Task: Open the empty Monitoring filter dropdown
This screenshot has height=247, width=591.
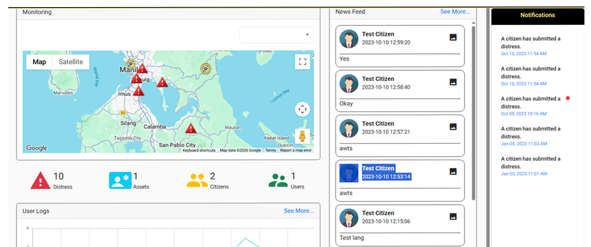Action: click(277, 35)
